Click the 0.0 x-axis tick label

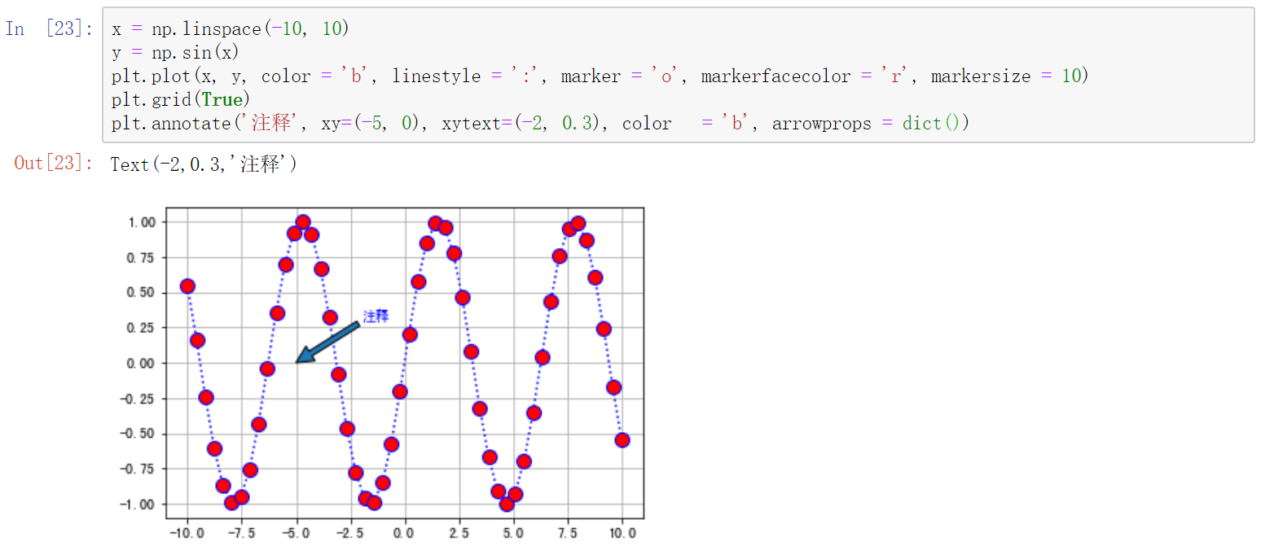pyautogui.click(x=405, y=532)
